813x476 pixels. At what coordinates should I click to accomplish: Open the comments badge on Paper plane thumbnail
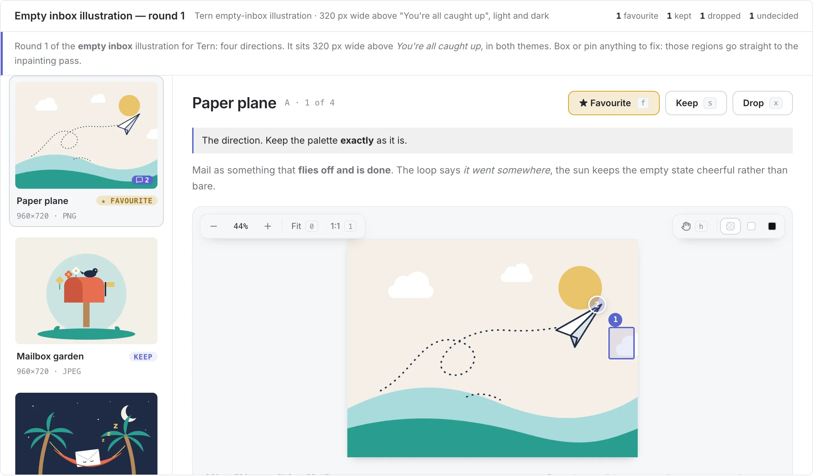tap(143, 180)
